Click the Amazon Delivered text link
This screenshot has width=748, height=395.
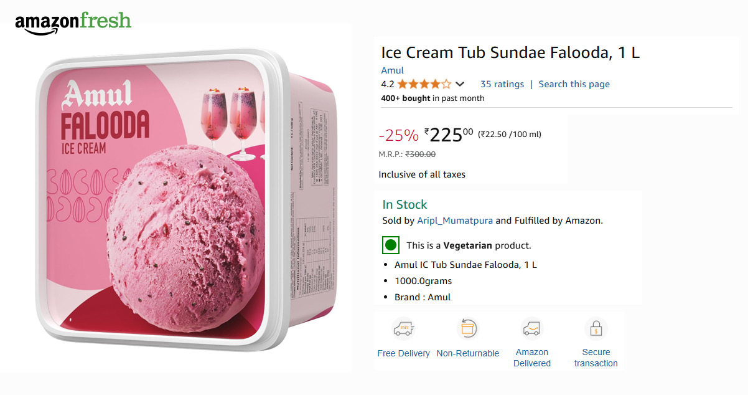(531, 358)
